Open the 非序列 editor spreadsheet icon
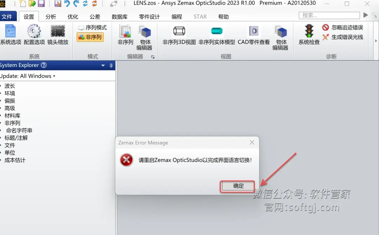Screen dimensions: 379x235 (125, 35)
